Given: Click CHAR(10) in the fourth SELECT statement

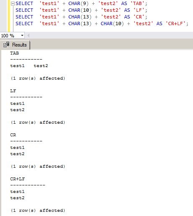Looking at the screenshot, I should click(112, 23).
